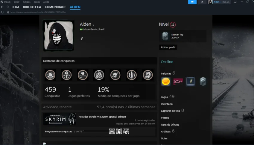Click the profile URL address text
The image size is (254, 145).
pyautogui.click(x=38, y=12)
